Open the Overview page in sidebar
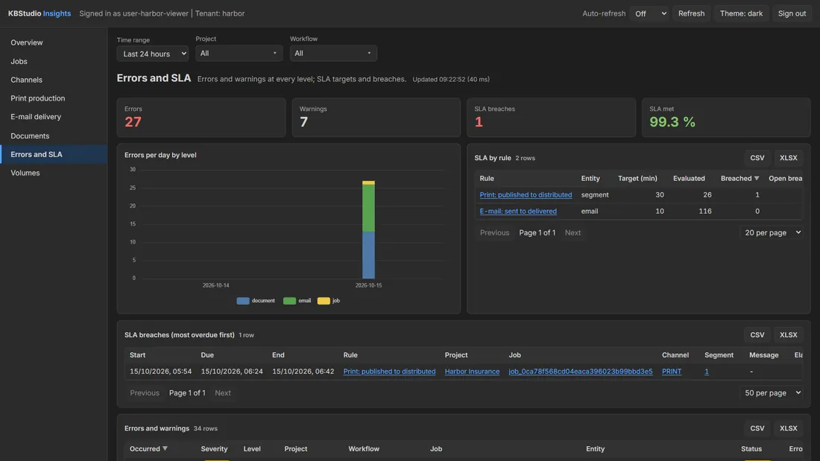This screenshot has height=461, width=820. coord(27,42)
